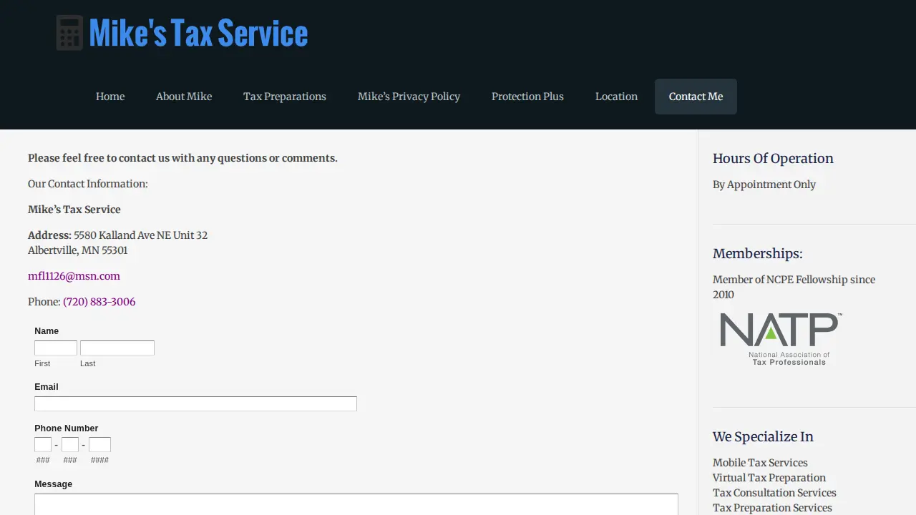
Task: Click the Phone Number field label
Action: click(x=67, y=428)
